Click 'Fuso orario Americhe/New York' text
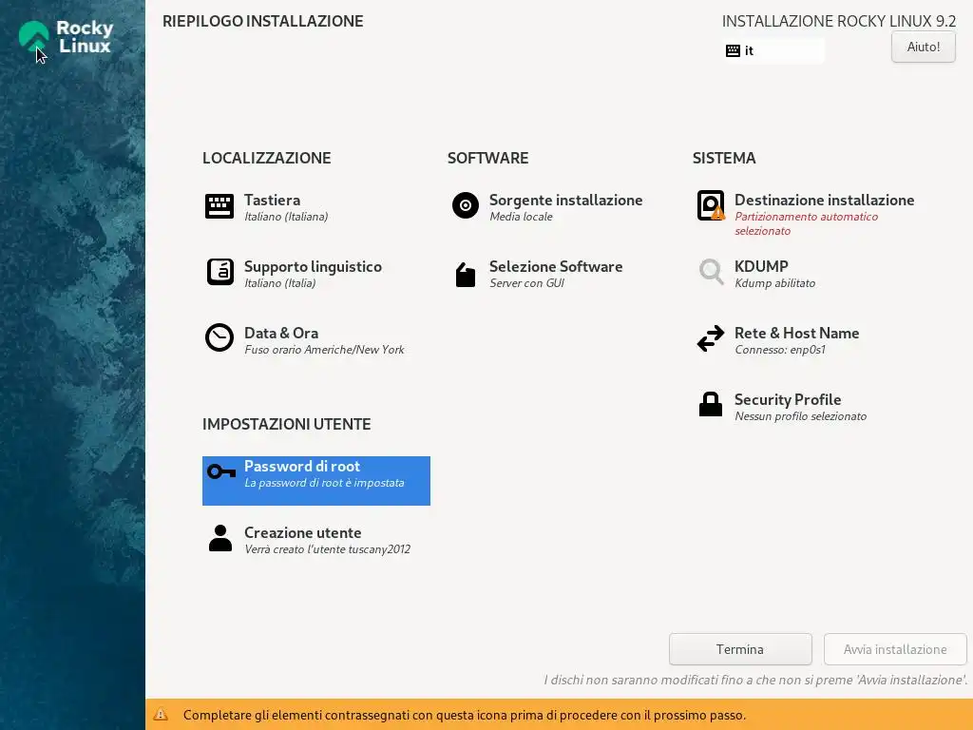Screen dimensions: 973x730 coord(324,350)
